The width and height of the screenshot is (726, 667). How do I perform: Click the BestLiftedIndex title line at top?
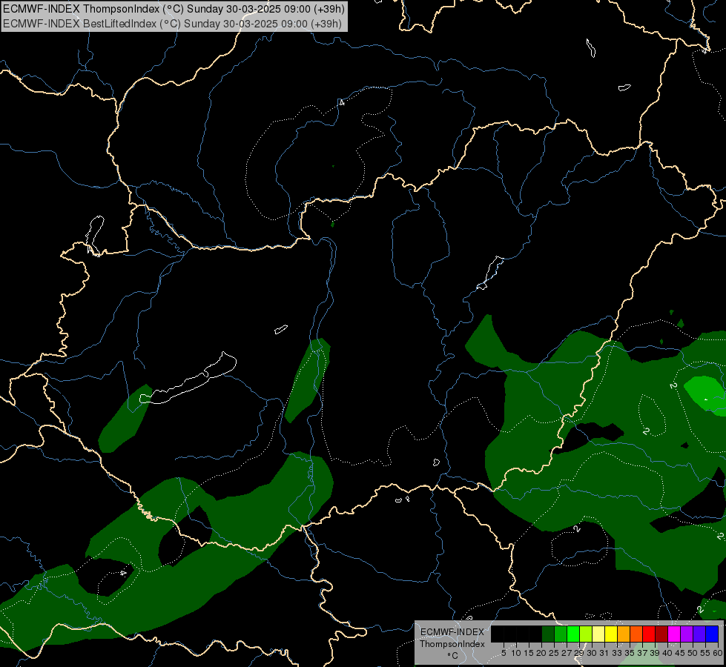click(x=172, y=24)
